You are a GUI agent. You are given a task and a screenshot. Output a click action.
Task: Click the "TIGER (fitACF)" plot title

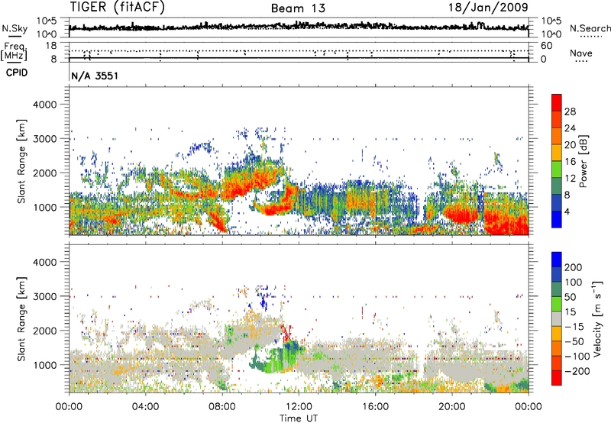coord(117,7)
